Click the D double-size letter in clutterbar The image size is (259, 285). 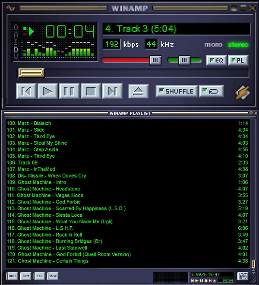pyautogui.click(x=16, y=49)
